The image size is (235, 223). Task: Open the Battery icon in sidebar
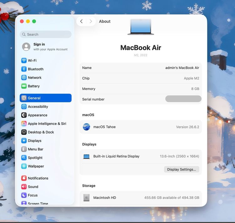tap(24, 86)
